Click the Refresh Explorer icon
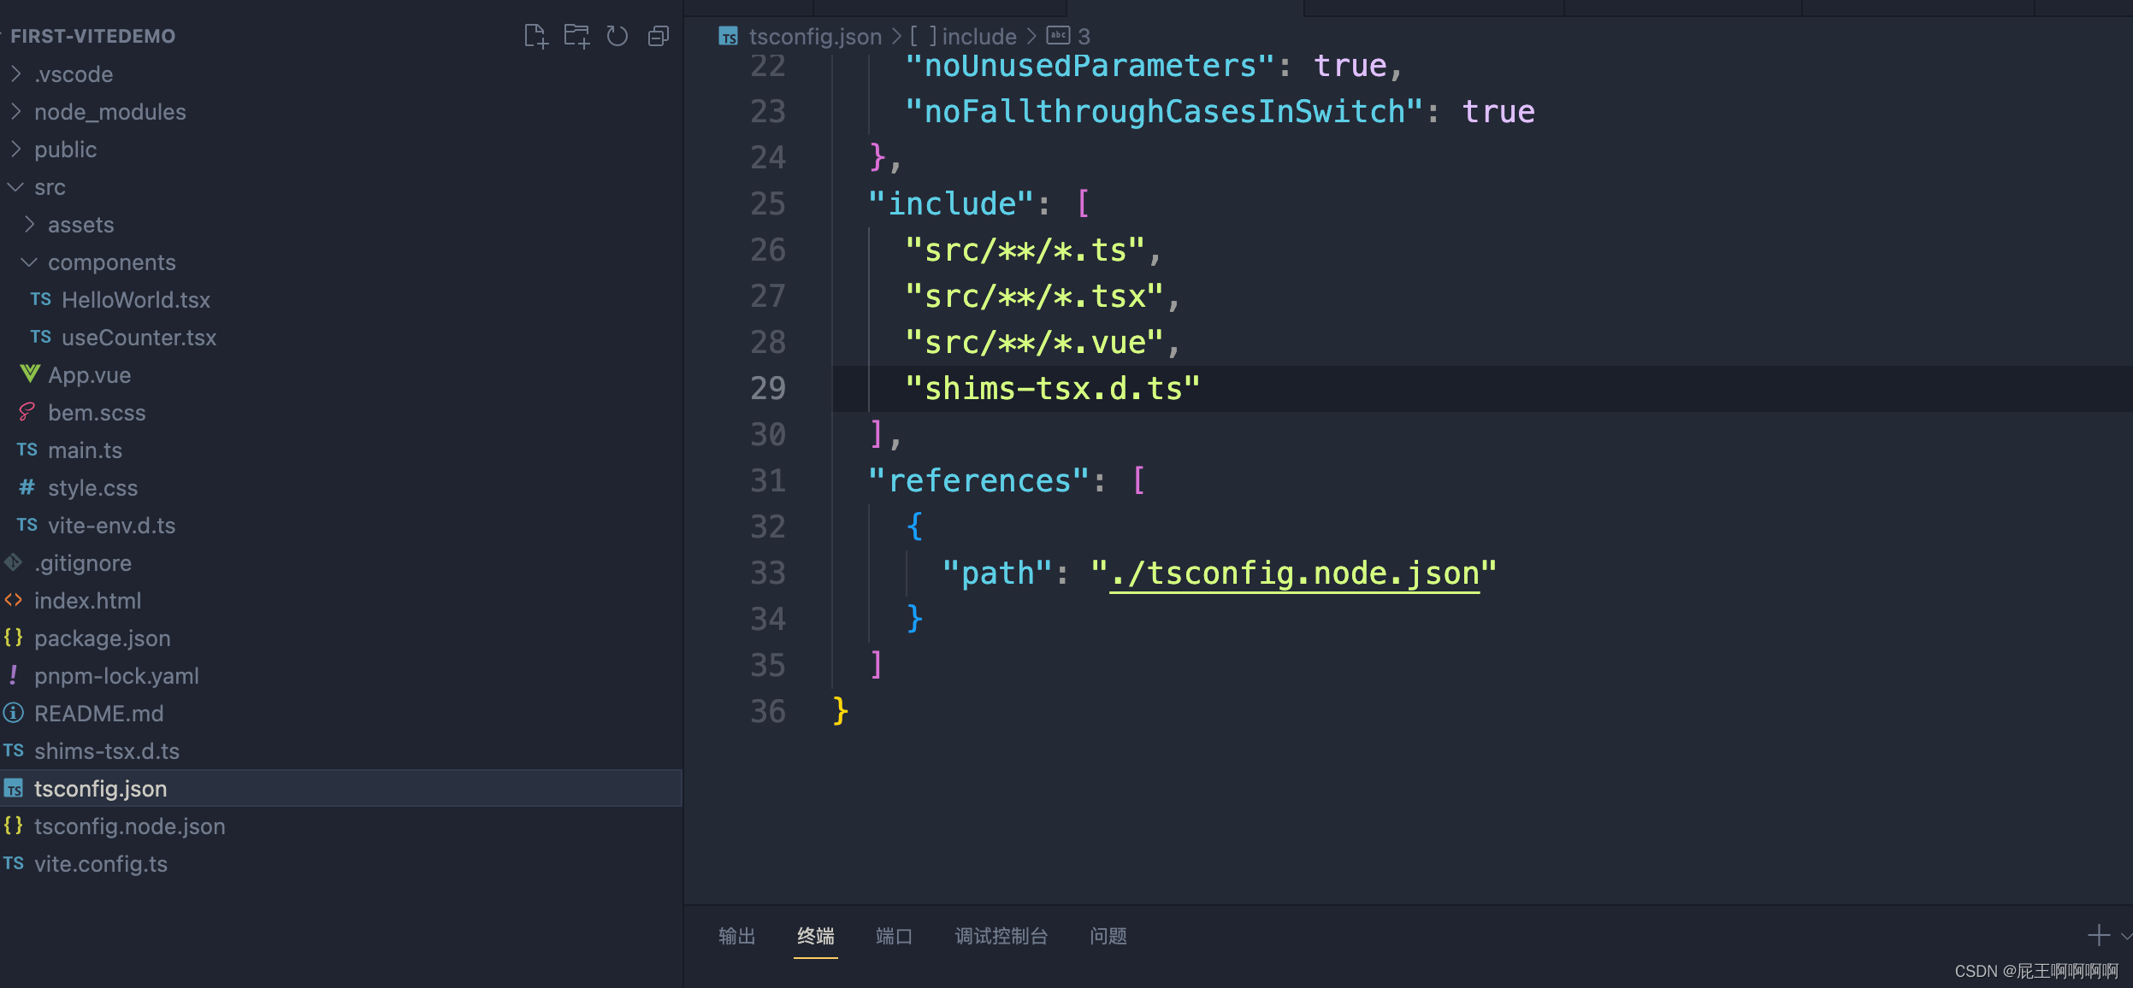Viewport: 2133px width, 988px height. coord(617,36)
